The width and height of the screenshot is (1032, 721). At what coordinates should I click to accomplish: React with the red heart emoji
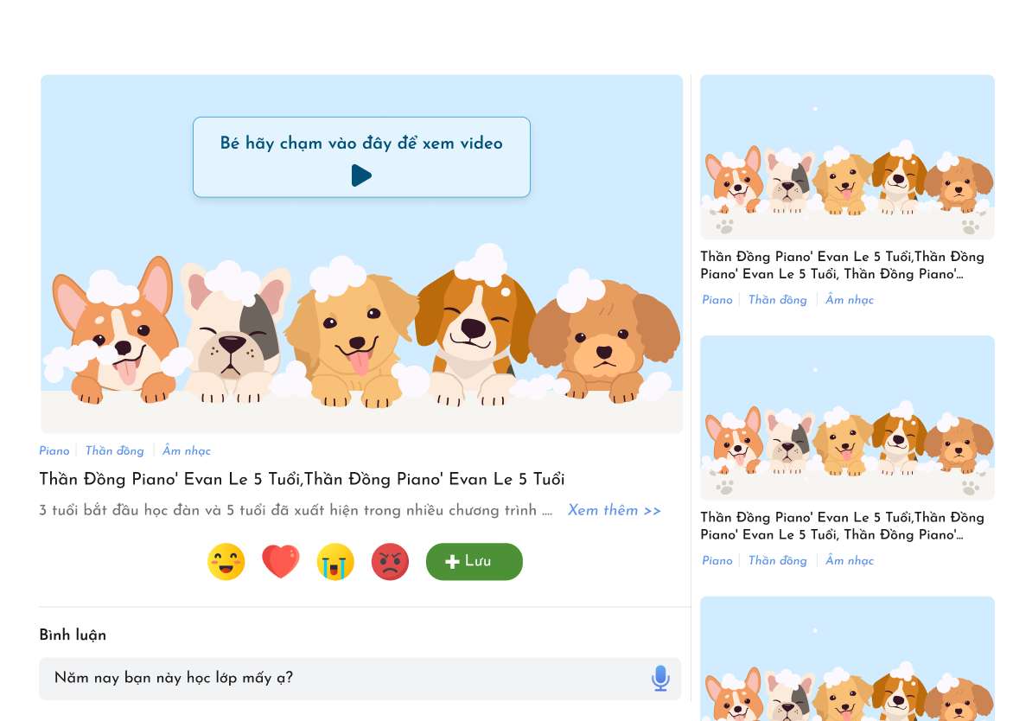pos(281,562)
